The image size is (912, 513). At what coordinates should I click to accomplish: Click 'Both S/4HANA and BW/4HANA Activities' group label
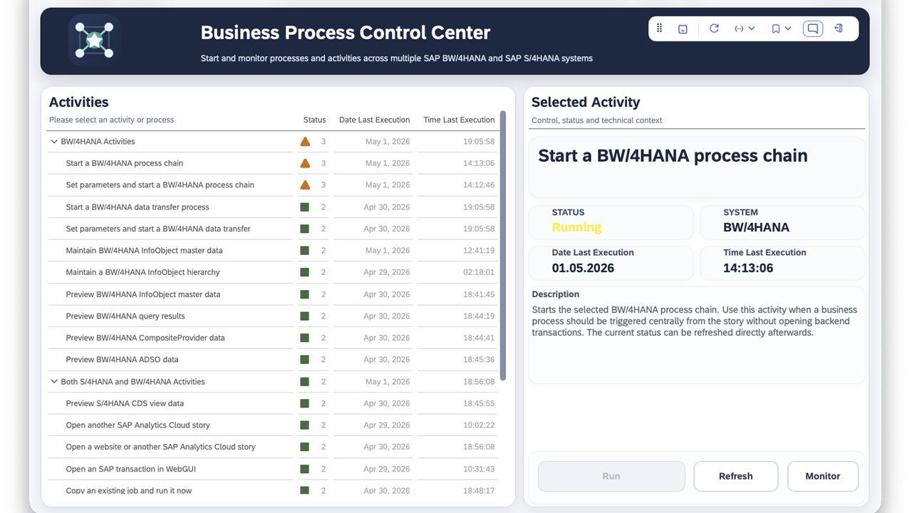point(133,382)
